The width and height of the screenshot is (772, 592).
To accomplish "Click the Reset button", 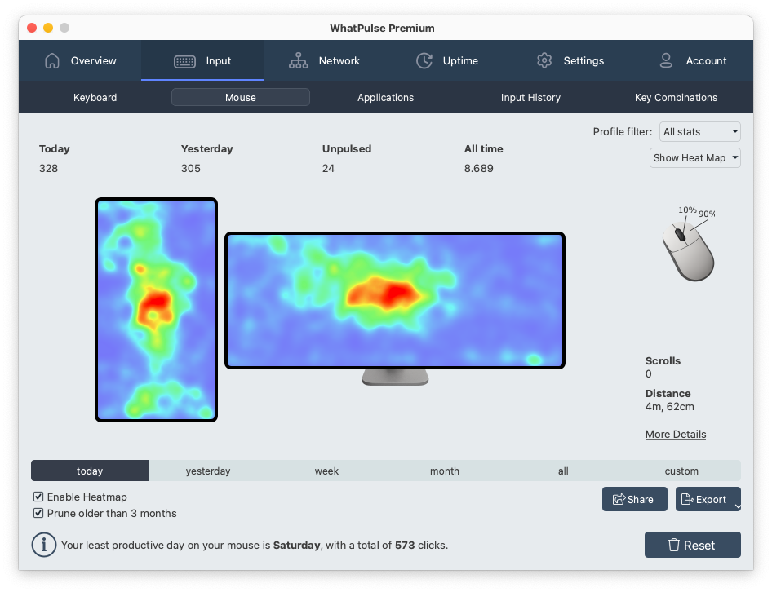I will [692, 545].
